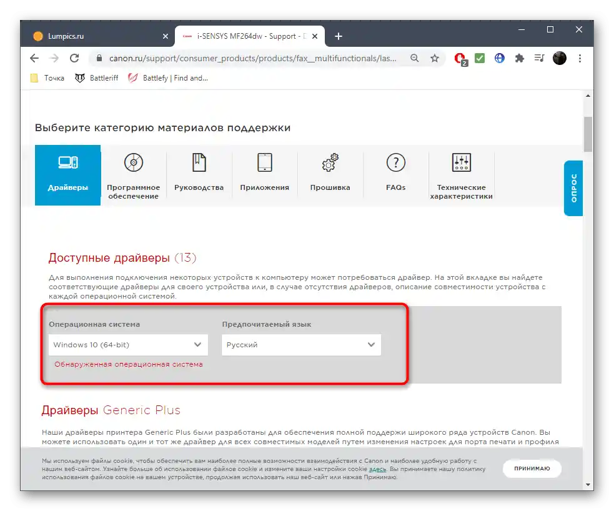Open the Chrome profile avatar
Image resolution: width=614 pixels, height=511 pixels.
pos(560,58)
